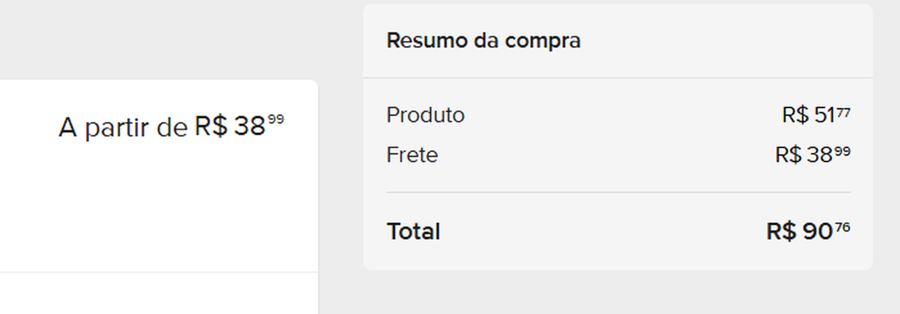
Task: Click the Frete amount R$ 38 in summary
Action: pos(804,155)
